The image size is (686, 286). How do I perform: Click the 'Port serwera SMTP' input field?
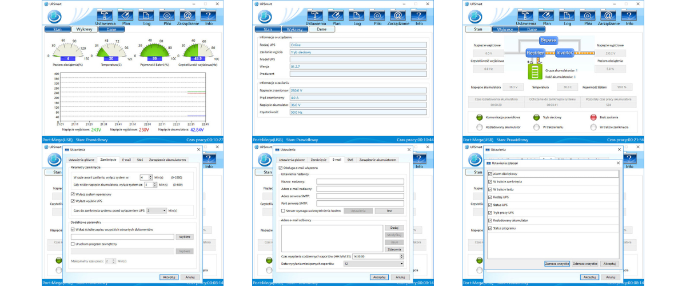point(360,203)
